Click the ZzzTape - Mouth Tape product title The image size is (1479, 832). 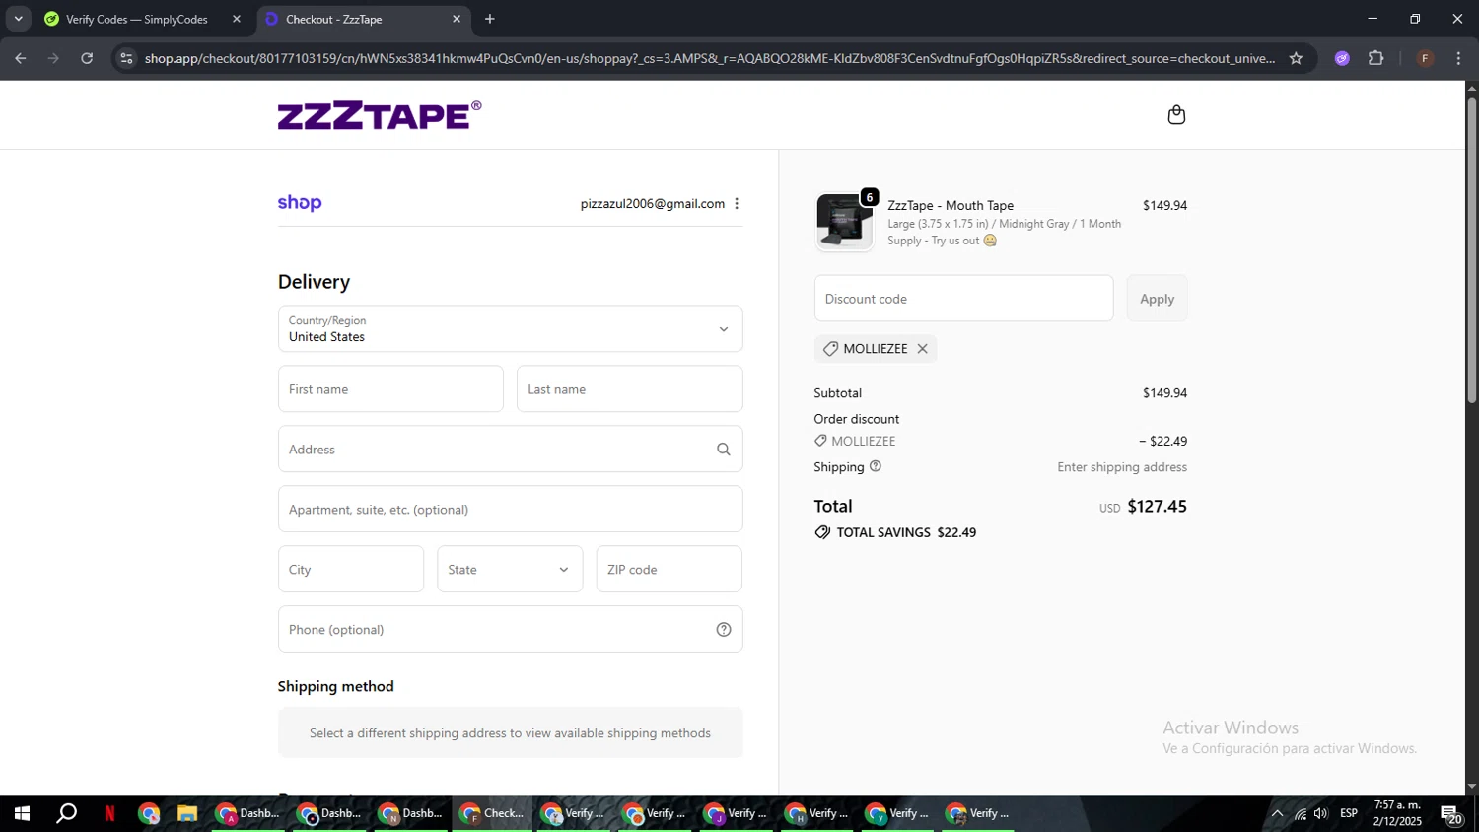(951, 205)
